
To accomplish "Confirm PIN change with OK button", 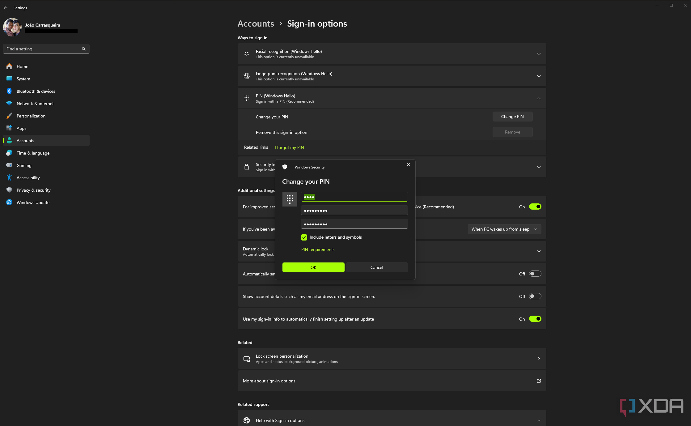I will 313,267.
